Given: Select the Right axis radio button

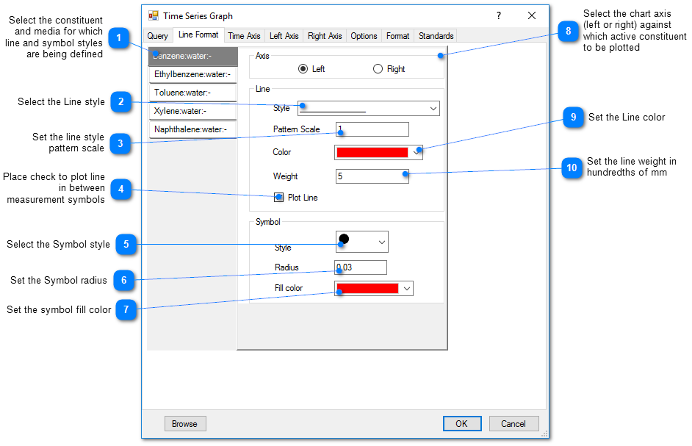Looking at the screenshot, I should coord(378,69).
